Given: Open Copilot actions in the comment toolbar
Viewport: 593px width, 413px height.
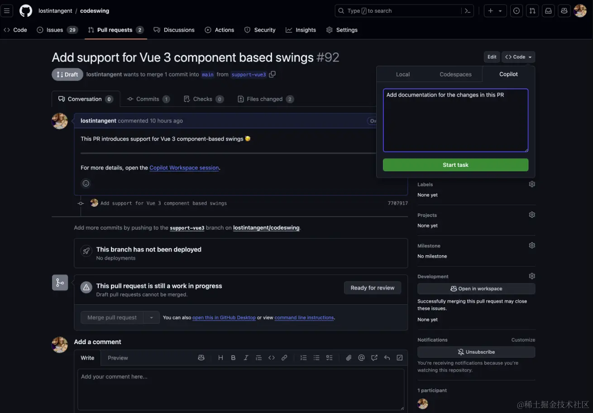Looking at the screenshot, I should [x=201, y=358].
